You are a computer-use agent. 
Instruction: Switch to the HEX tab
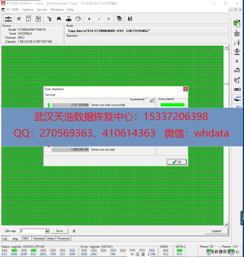pyautogui.click(x=26, y=238)
